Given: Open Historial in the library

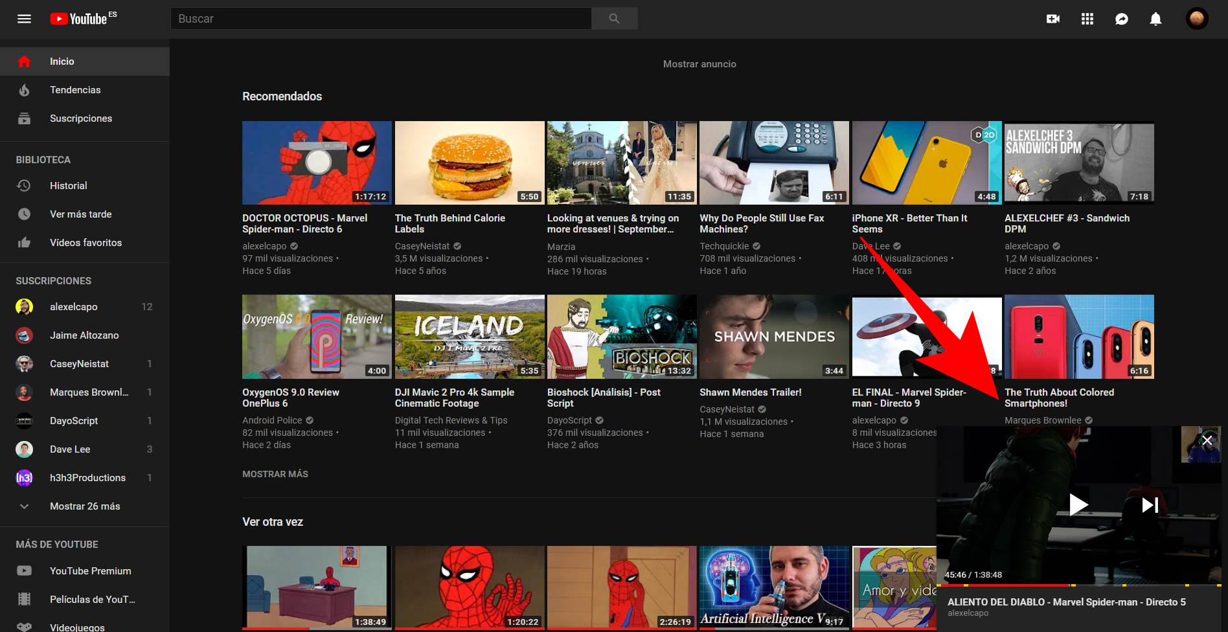Looking at the screenshot, I should (85, 186).
